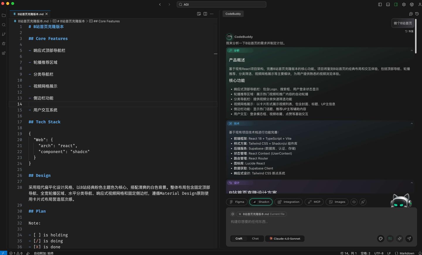Viewport: 422px width, 255px height.
Task: Remove B站首页克隆版本.md current file chip
Action: 240,214
